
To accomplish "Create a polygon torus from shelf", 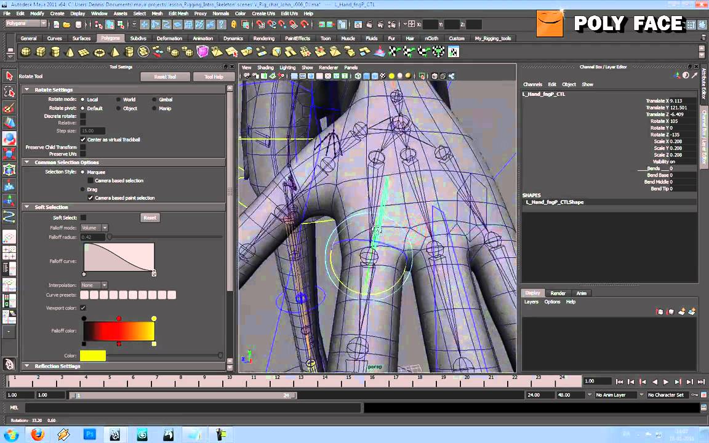I will [x=99, y=52].
